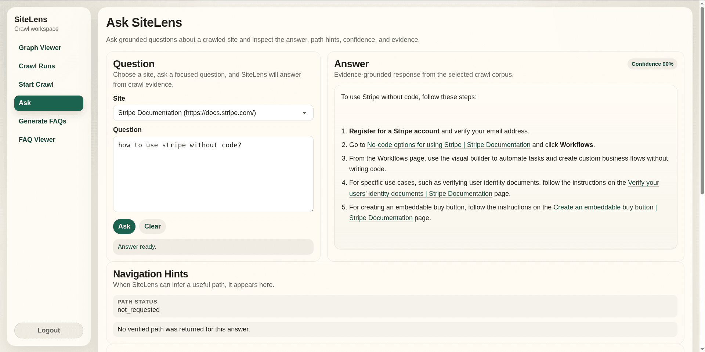
Task: Click the page vertical scrollbar thumb
Action: [x=702, y=101]
